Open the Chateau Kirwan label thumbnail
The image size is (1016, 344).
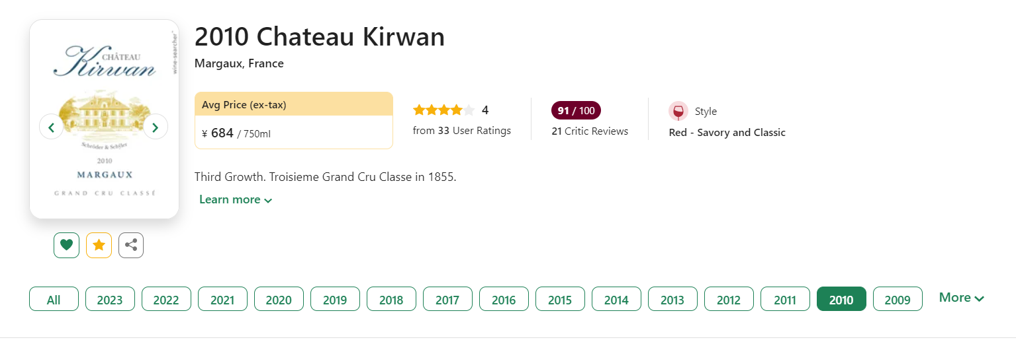coord(105,119)
